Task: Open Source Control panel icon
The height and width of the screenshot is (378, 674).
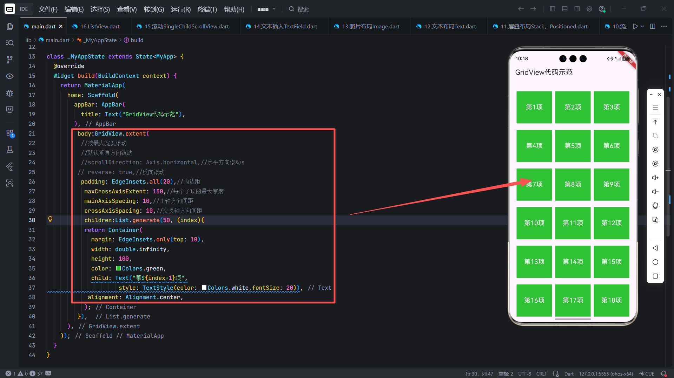Action: click(x=10, y=60)
